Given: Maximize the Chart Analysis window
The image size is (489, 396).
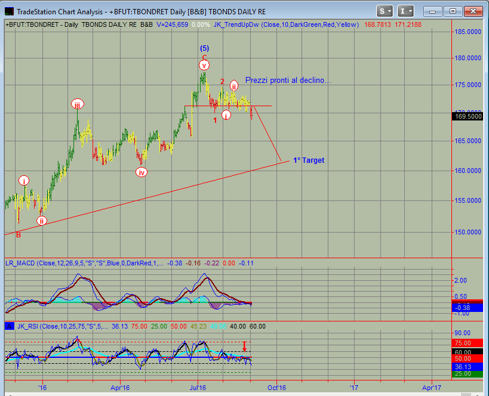Looking at the screenshot, I should pyautogui.click(x=452, y=11).
